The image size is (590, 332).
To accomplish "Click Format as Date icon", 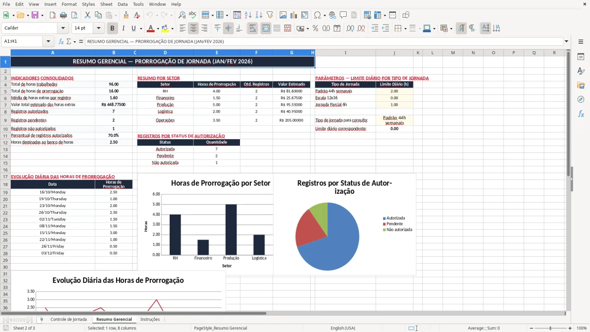I will click(337, 29).
